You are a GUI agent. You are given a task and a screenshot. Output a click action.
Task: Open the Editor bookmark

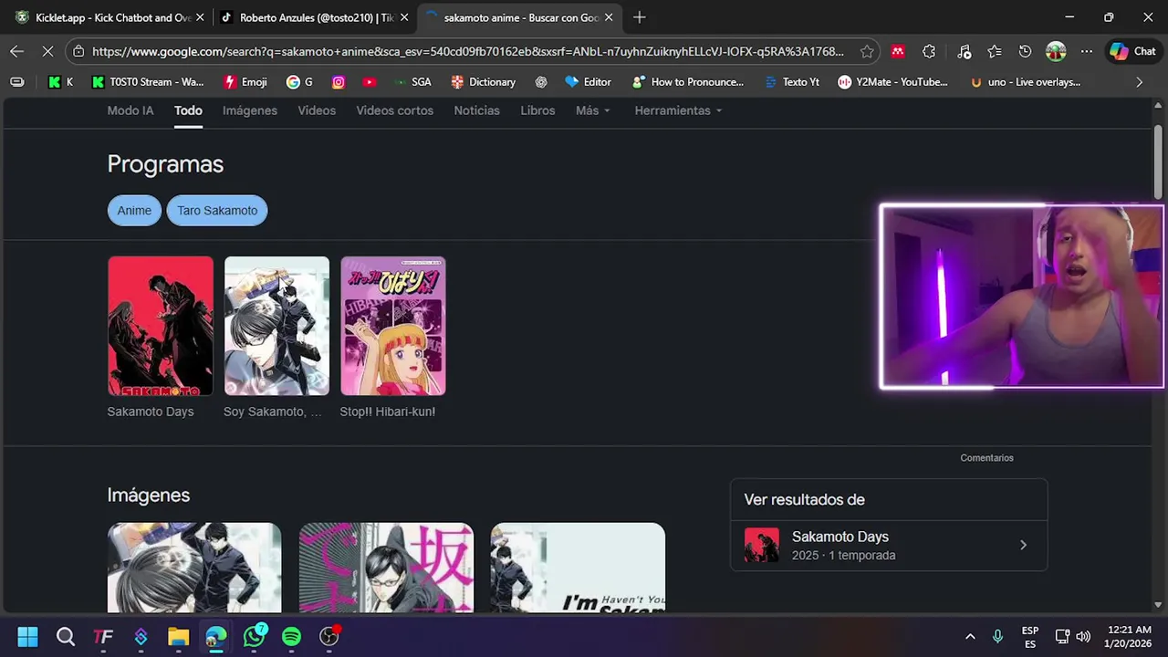[588, 82]
